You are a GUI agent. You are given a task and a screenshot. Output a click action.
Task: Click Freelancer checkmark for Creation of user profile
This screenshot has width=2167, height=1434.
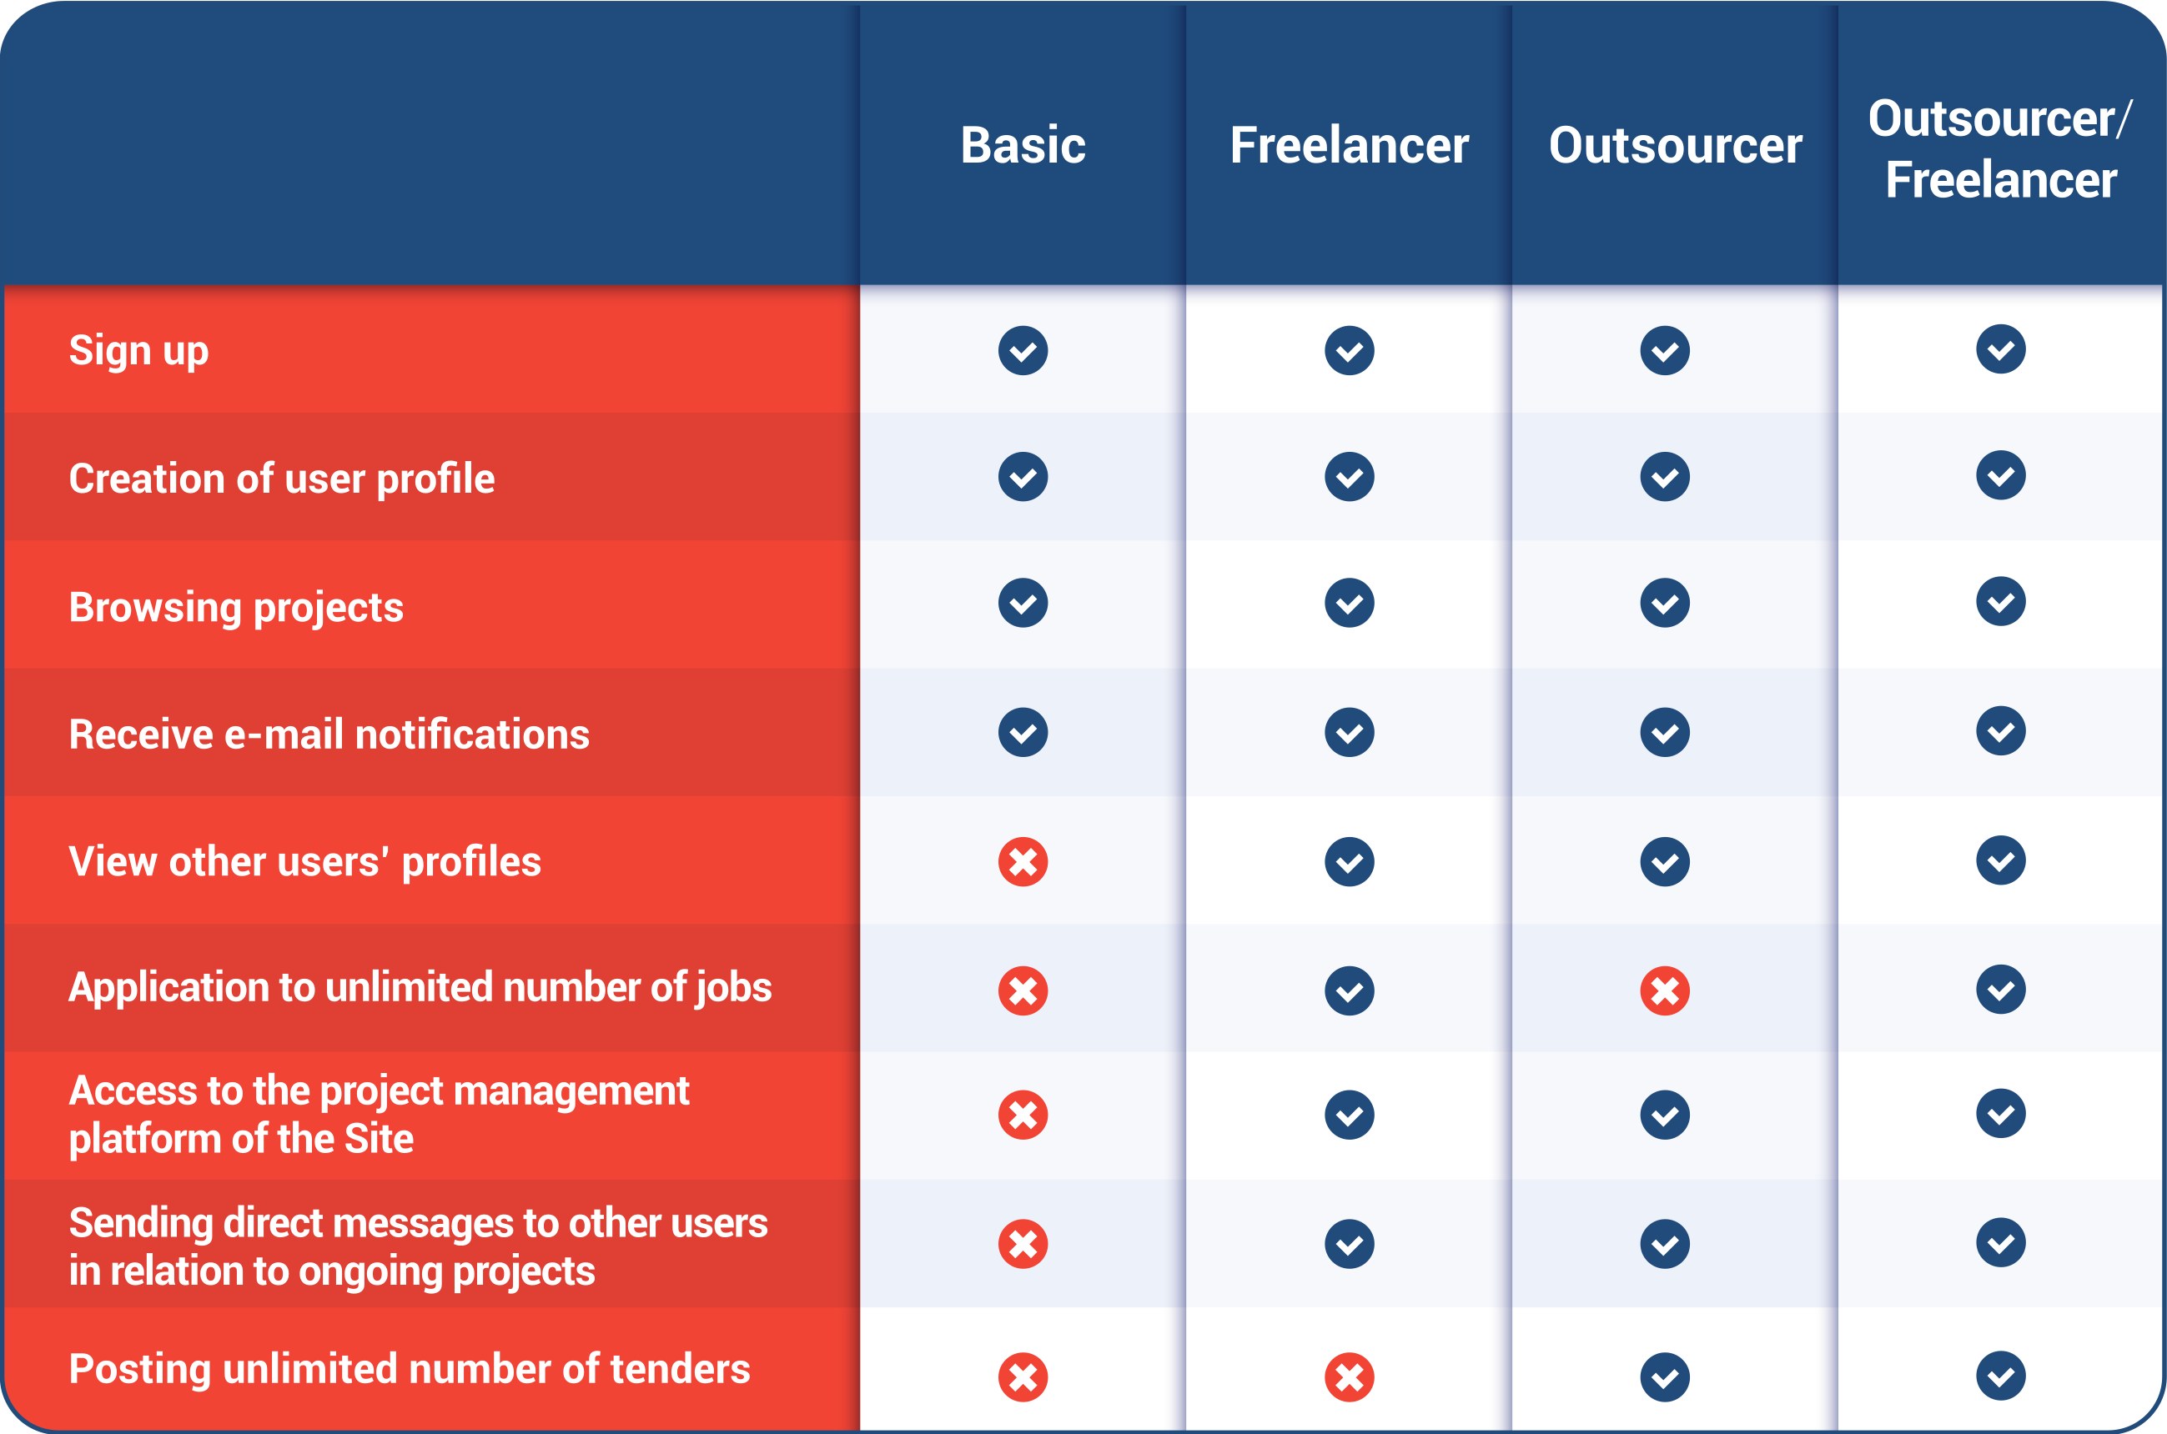tap(1350, 477)
